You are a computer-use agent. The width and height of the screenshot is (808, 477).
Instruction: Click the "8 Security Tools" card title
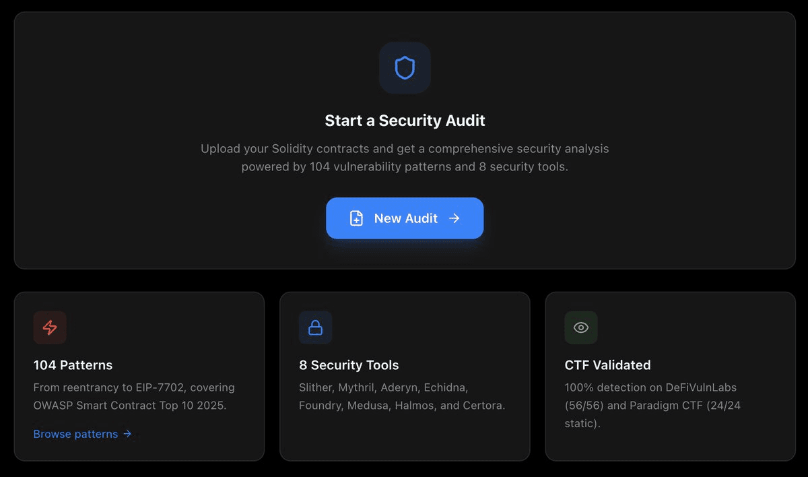point(349,365)
